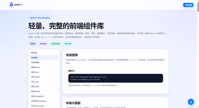Click the apollo-ui.js inline code in intro

coord(47,37)
